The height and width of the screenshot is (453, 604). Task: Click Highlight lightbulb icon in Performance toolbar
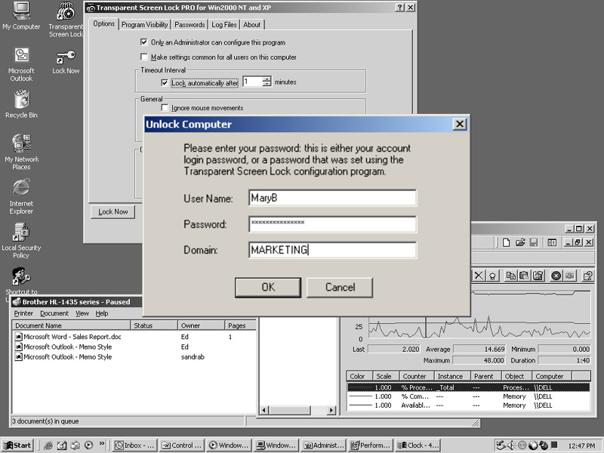pyautogui.click(x=492, y=276)
